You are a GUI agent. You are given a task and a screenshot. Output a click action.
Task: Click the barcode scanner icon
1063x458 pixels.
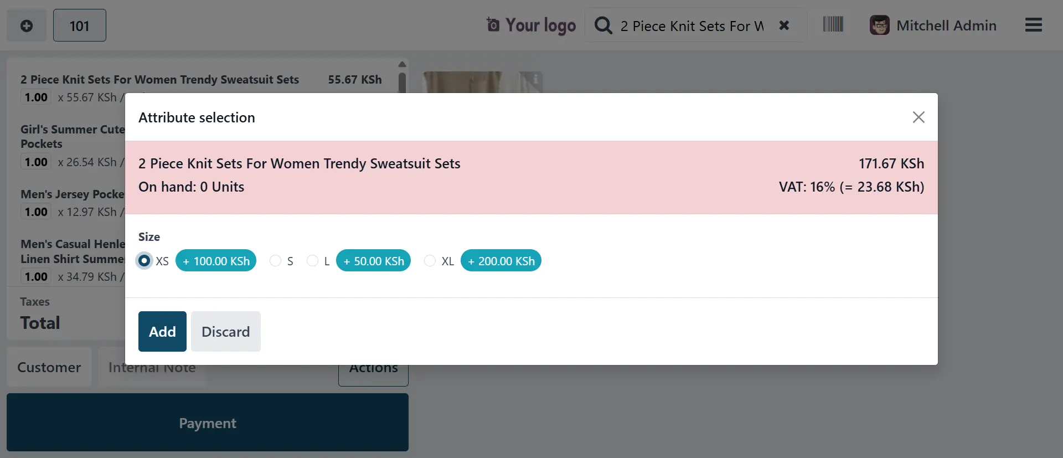(833, 25)
